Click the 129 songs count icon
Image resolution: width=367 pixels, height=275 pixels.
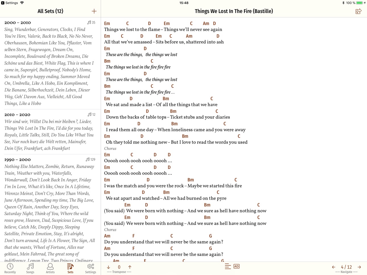[x=90, y=160]
